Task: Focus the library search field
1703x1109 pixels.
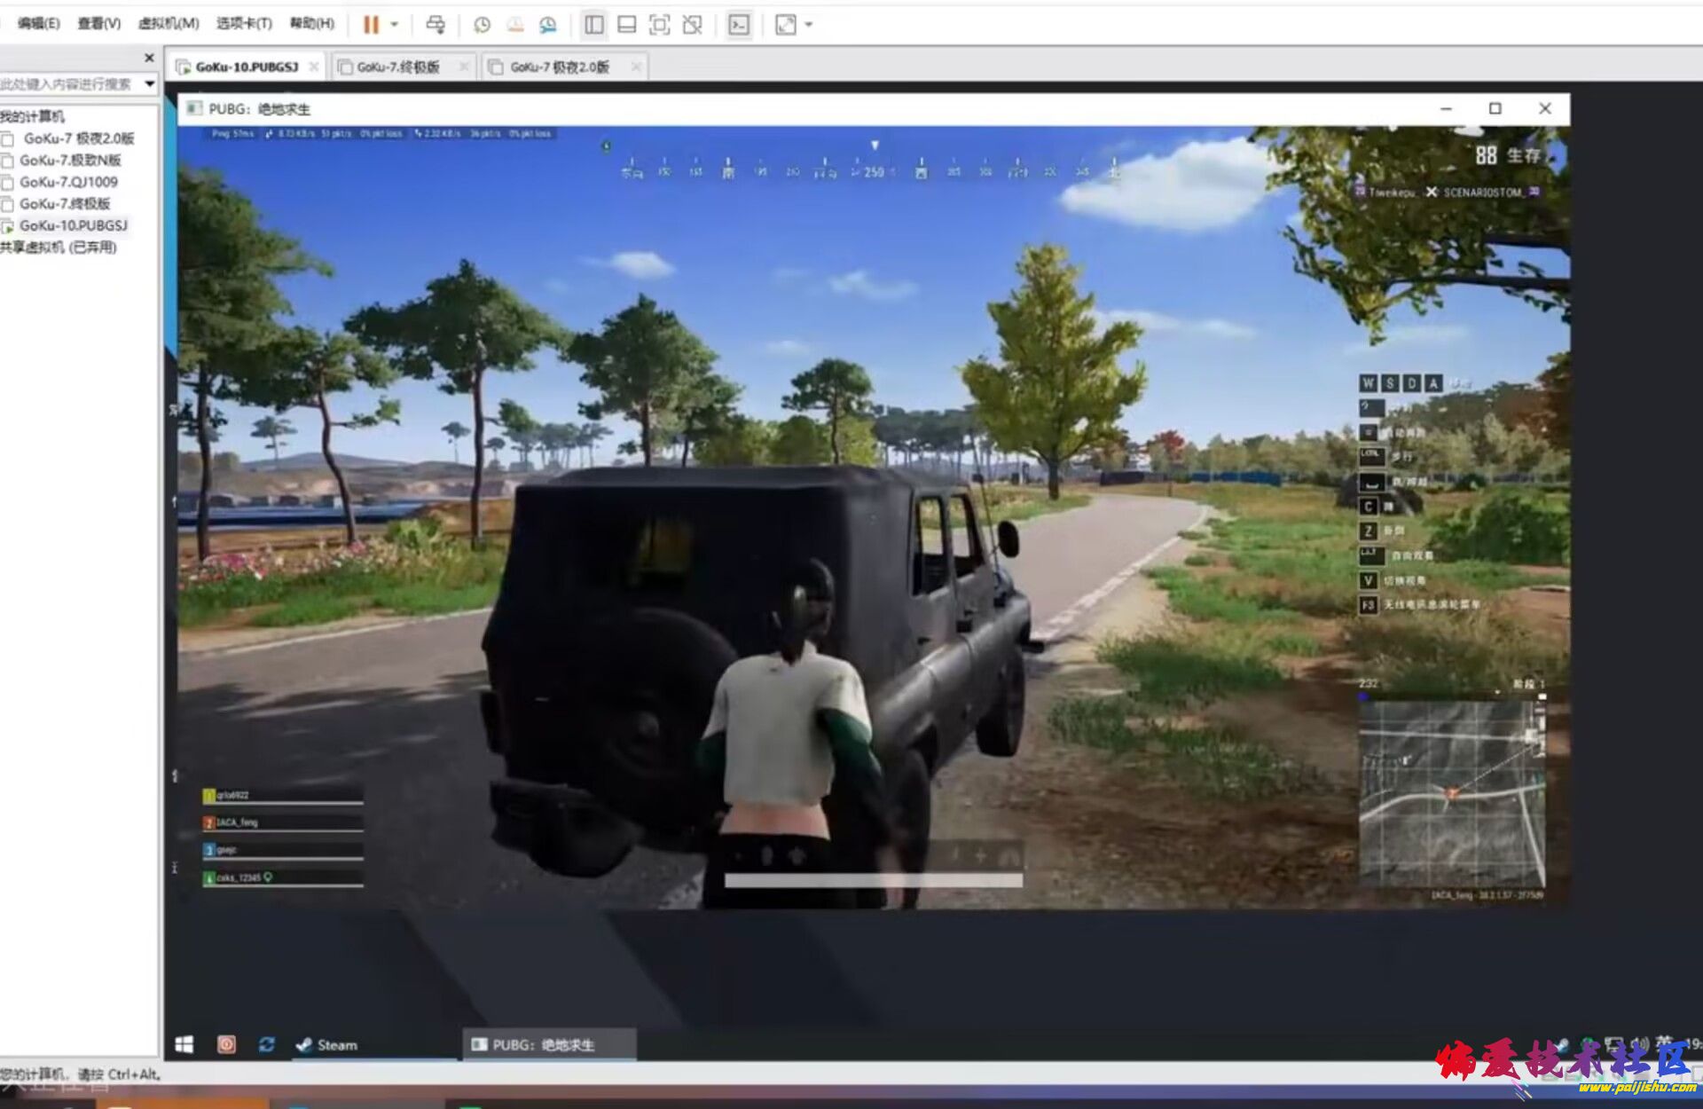Action: (69, 83)
